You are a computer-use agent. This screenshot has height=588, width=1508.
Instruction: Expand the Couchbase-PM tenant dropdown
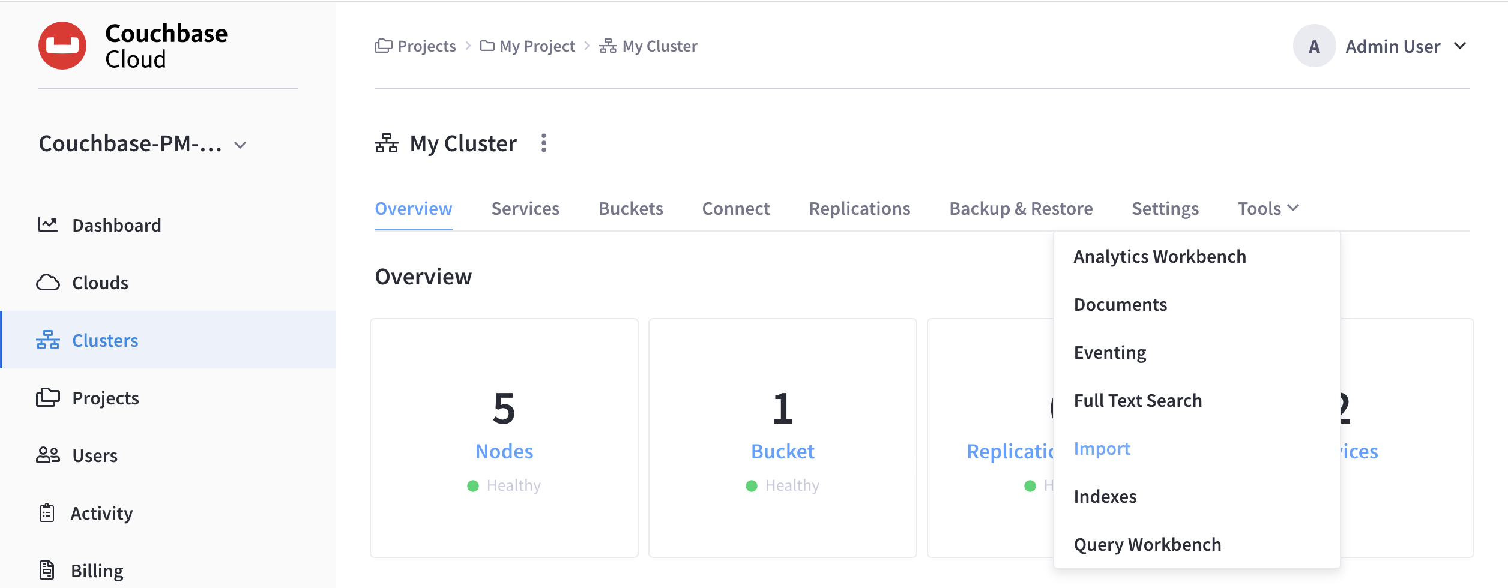click(x=240, y=145)
